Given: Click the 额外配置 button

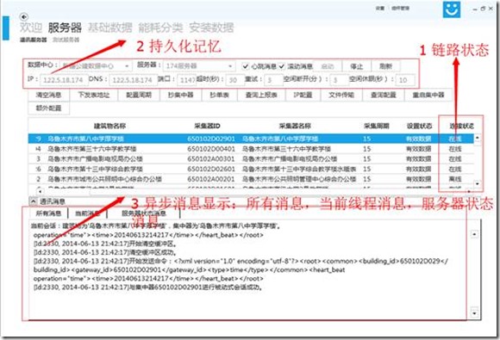Looking at the screenshot, I should coord(48,108).
